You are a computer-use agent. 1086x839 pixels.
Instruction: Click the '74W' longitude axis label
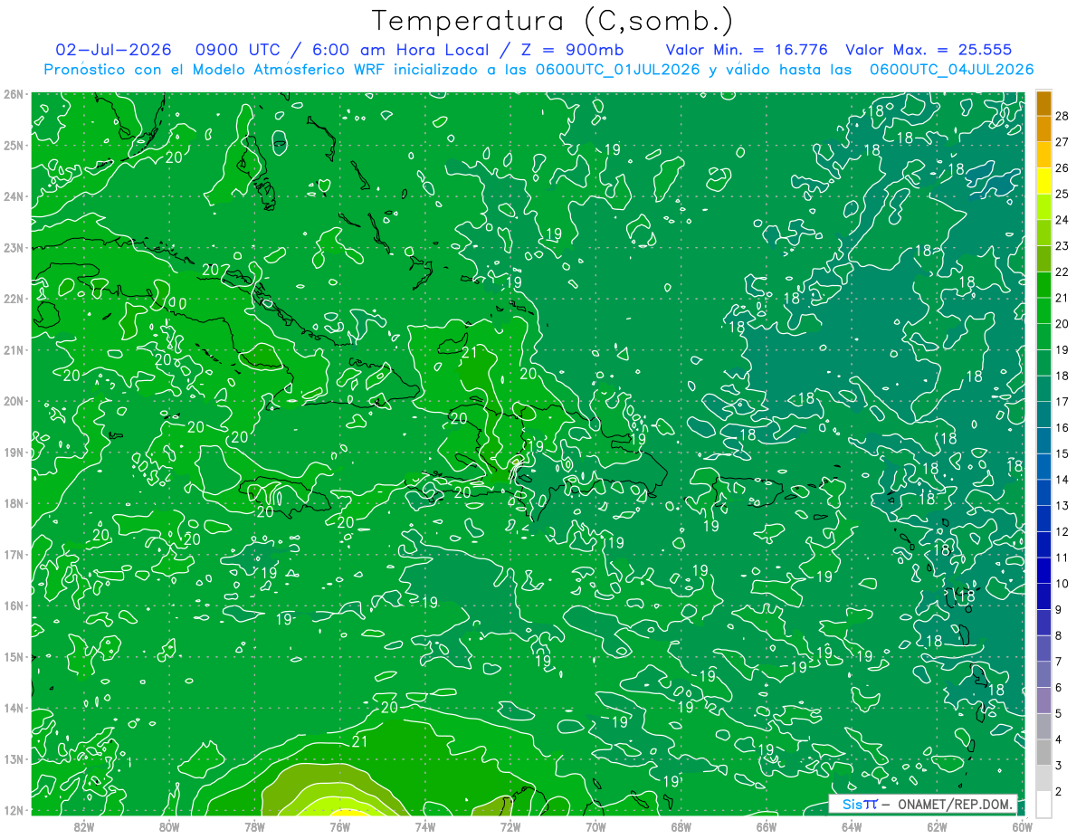point(425,826)
